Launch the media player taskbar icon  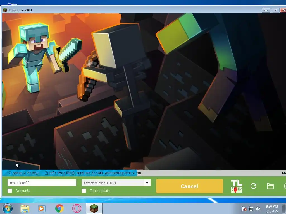pos(42,208)
